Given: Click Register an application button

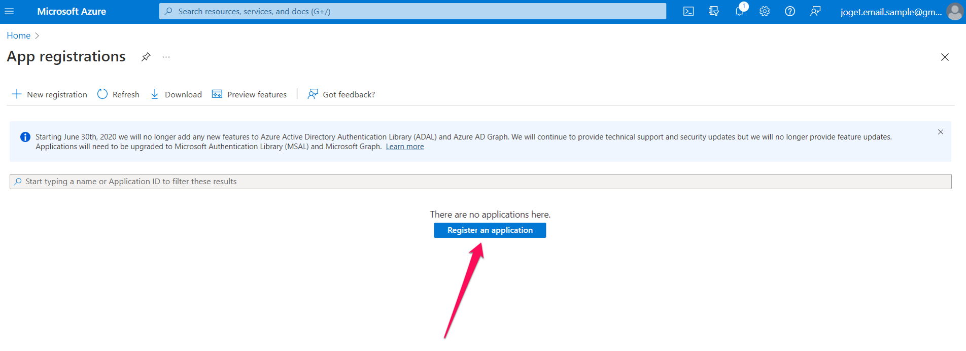Looking at the screenshot, I should [x=490, y=230].
